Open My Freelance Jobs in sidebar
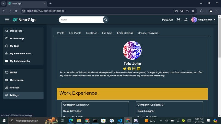 (23, 54)
